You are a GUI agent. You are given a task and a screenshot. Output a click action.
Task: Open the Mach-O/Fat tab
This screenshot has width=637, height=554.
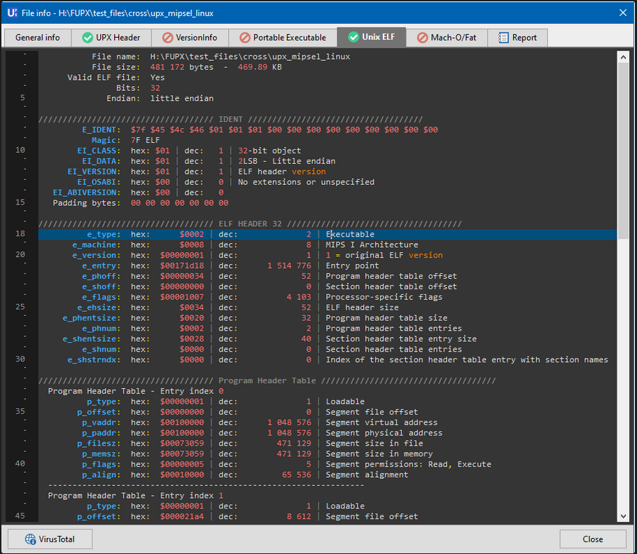[447, 38]
